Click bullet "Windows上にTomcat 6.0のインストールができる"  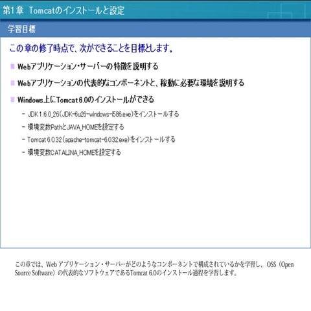click(x=86, y=100)
